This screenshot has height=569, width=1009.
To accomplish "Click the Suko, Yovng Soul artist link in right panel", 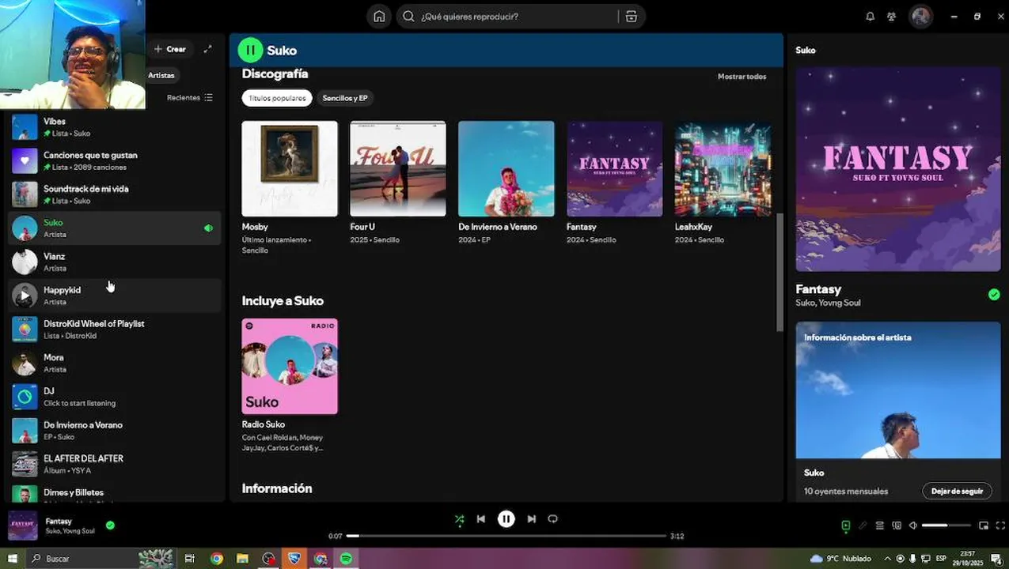I will point(828,303).
